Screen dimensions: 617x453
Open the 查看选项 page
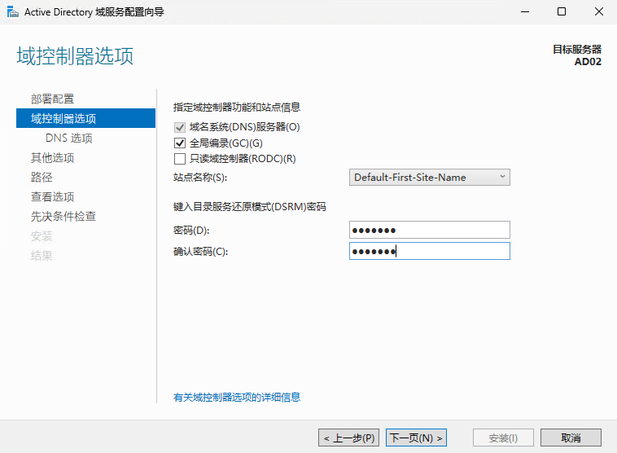click(x=52, y=196)
